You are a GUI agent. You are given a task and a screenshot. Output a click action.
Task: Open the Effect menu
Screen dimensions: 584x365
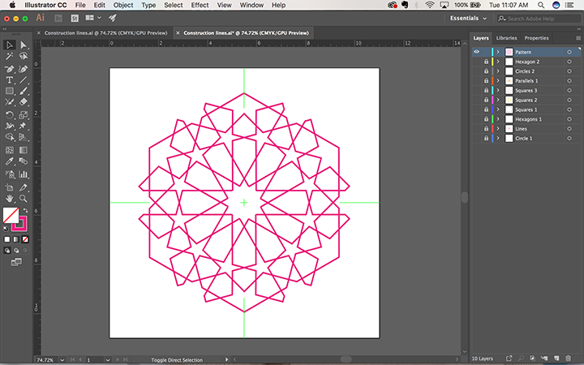pos(200,5)
